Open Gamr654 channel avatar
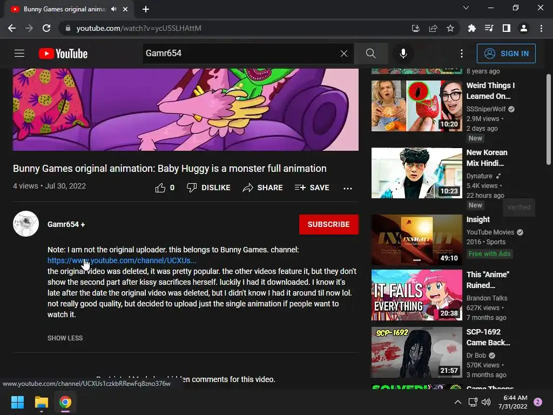The width and height of the screenshot is (553, 415). coord(26,224)
